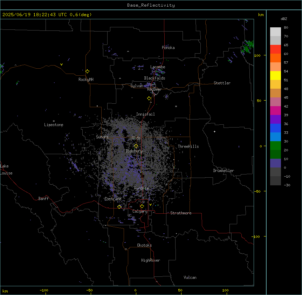Click the 50 tick on the bottom axis
The width and height of the screenshot is (302, 295).
coord(180,290)
